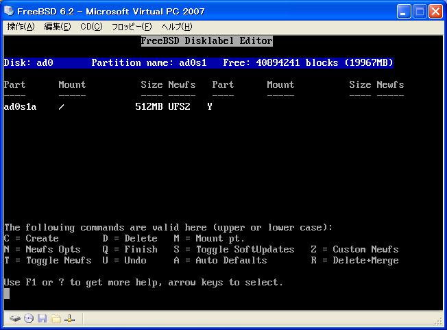Click 'A = Auto Defaults' command text
The height and width of the screenshot is (330, 447).
coord(220,261)
